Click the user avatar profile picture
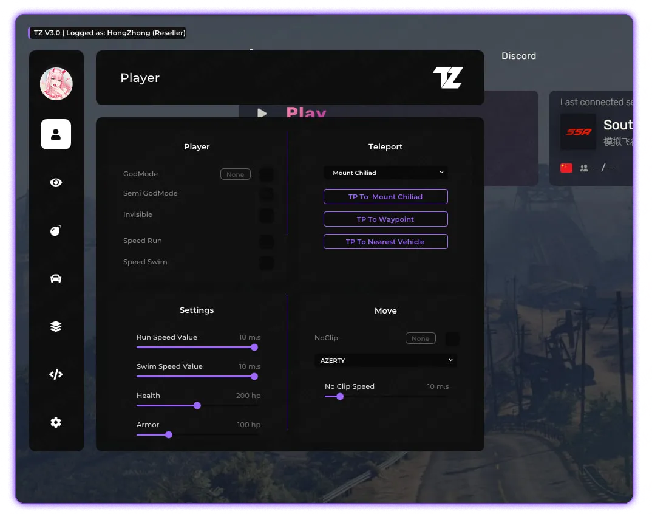 [56, 84]
